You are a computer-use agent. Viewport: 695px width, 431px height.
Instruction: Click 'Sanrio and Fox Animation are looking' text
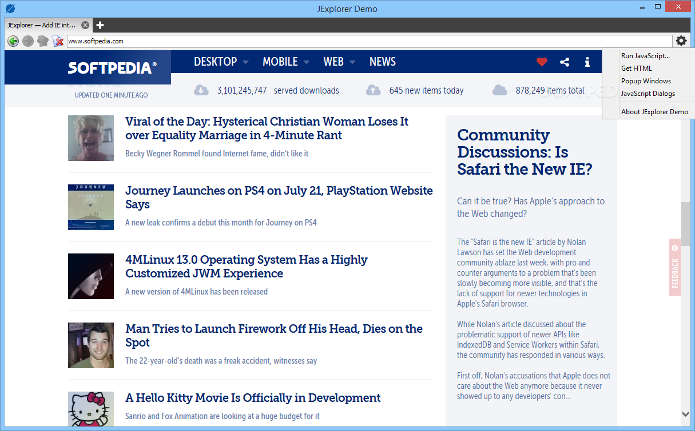click(x=223, y=416)
